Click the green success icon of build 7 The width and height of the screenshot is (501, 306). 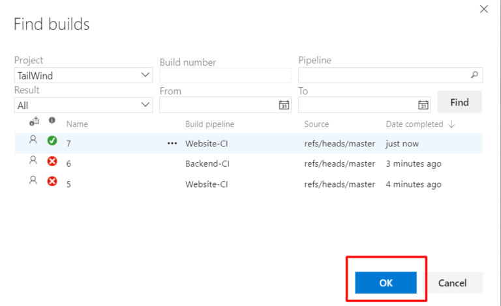[x=52, y=141]
